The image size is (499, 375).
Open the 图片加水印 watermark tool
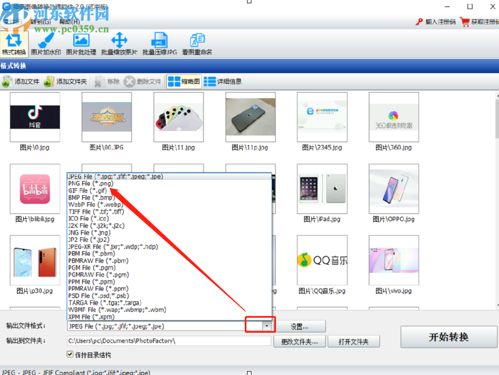point(46,44)
